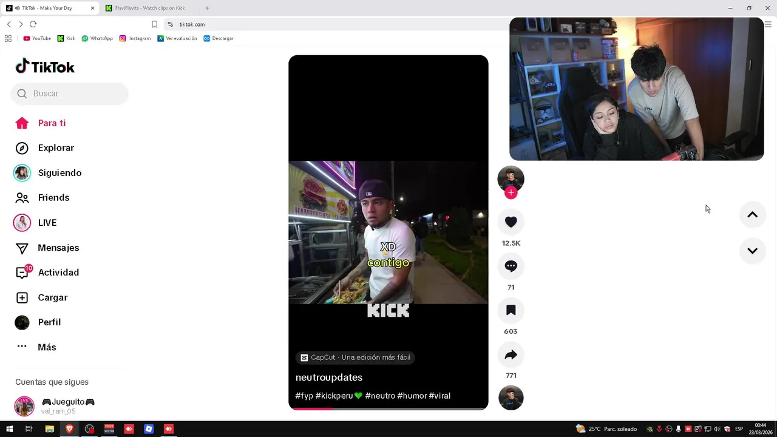
Task: Open the Para ti feed
Action: pyautogui.click(x=40, y=123)
